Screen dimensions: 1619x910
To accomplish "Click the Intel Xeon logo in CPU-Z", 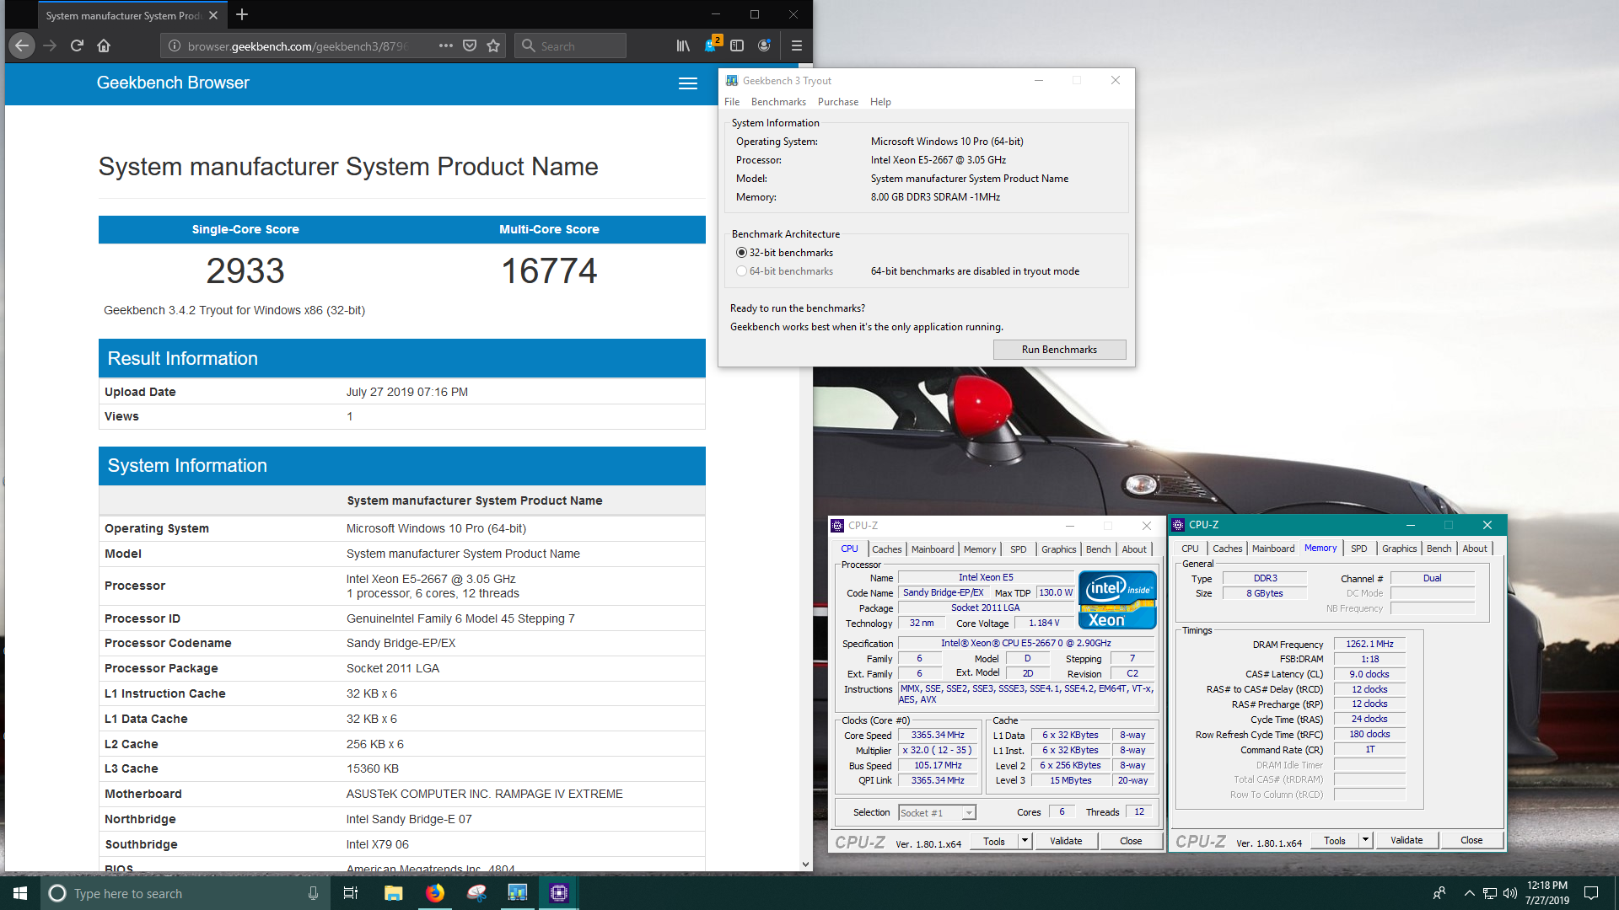I will tap(1117, 599).
